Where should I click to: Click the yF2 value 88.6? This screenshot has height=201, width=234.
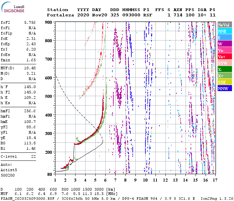31,127
